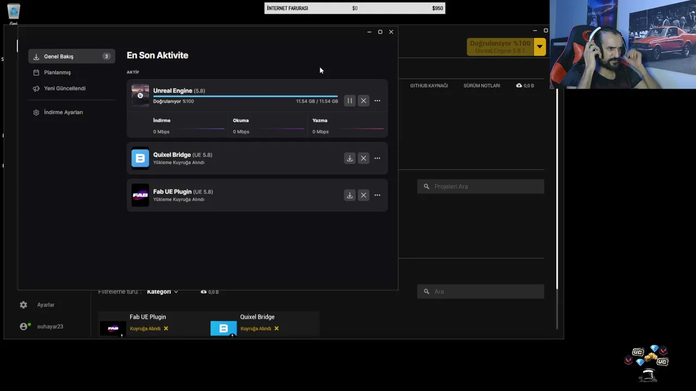Click the Unreal Engine download progress bar
Screen dimensions: 696x391
click(x=245, y=96)
